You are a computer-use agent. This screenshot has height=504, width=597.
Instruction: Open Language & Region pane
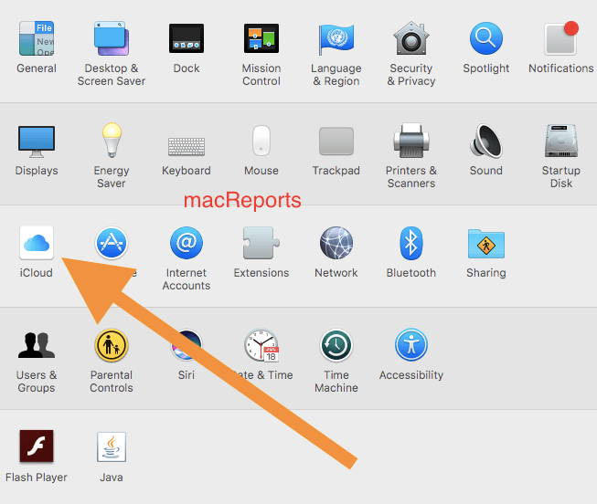pos(336,39)
